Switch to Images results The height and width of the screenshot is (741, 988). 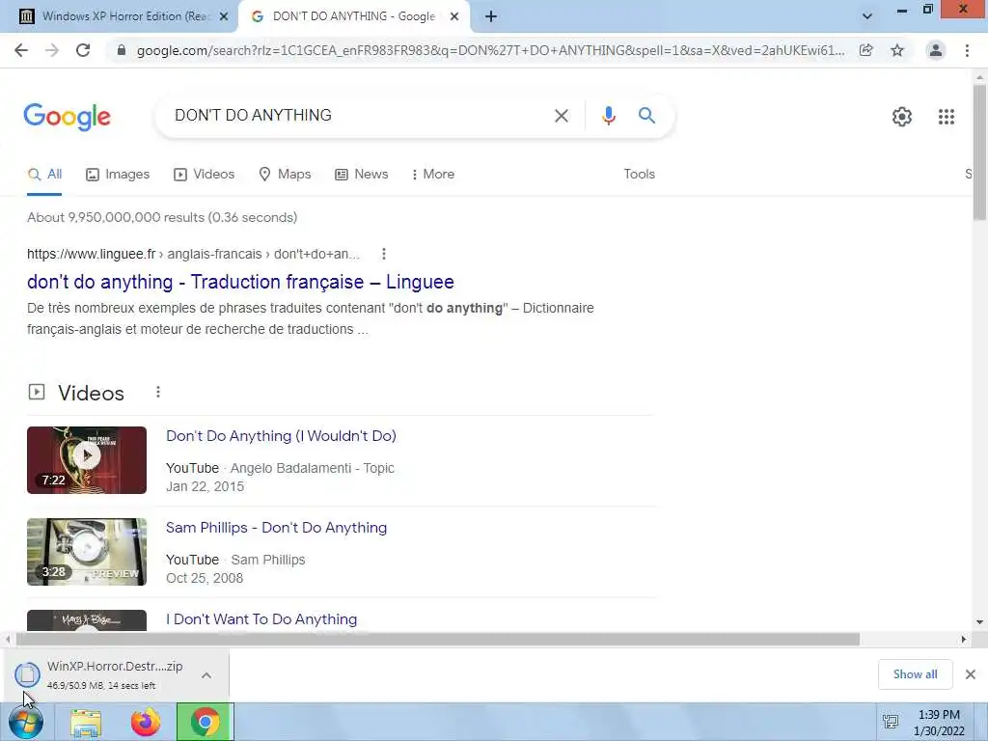pos(118,175)
